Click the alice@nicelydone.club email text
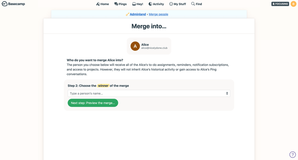 [x=154, y=48]
